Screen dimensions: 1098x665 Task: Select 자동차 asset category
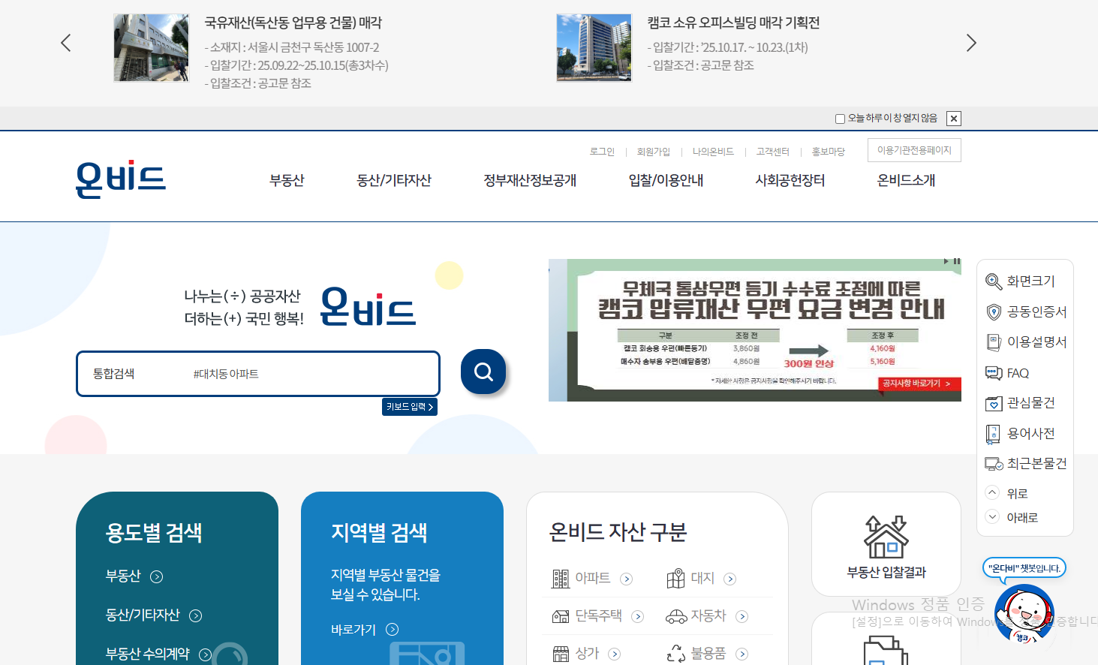point(707,616)
